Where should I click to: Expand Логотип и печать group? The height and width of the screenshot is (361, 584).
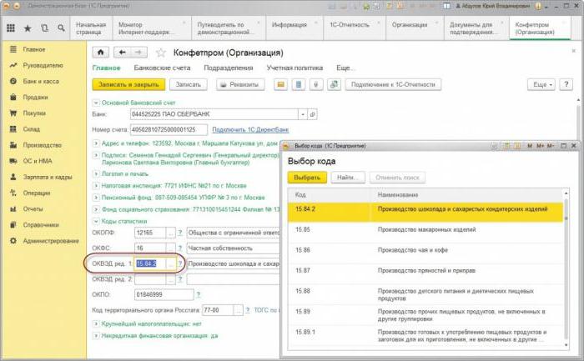[x=96, y=173]
